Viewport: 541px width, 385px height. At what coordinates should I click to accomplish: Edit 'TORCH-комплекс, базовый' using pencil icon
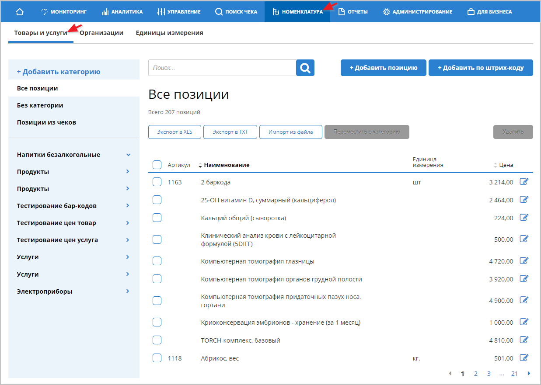coord(524,340)
